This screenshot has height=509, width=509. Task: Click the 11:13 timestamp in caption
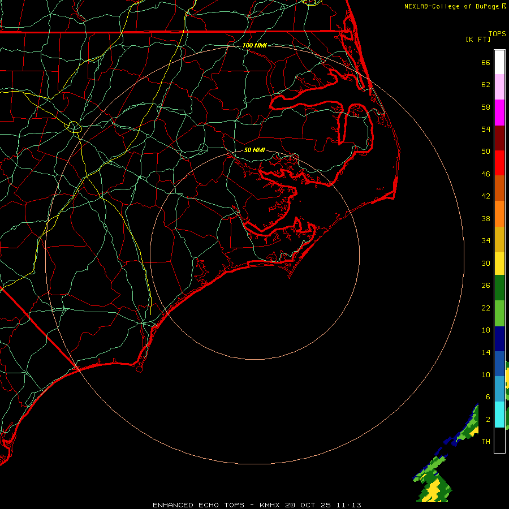point(348,505)
